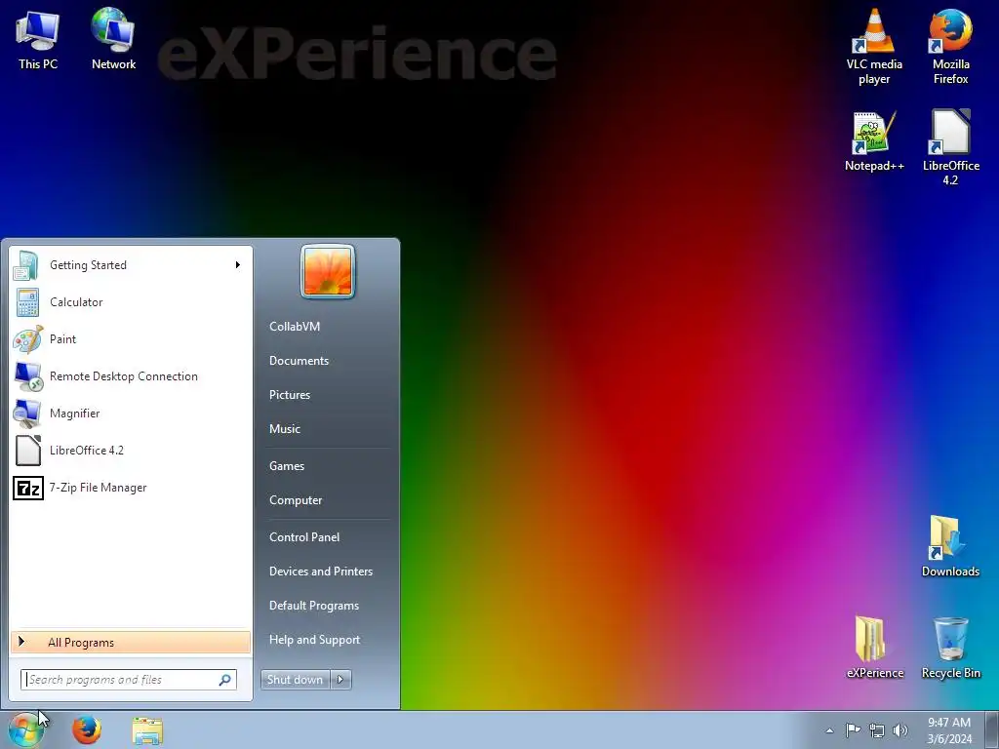
Task: Expand the Getting Started submenu arrow
Action: pos(238,265)
